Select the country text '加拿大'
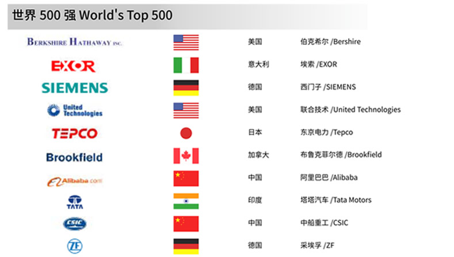The image size is (454, 257). click(x=258, y=155)
